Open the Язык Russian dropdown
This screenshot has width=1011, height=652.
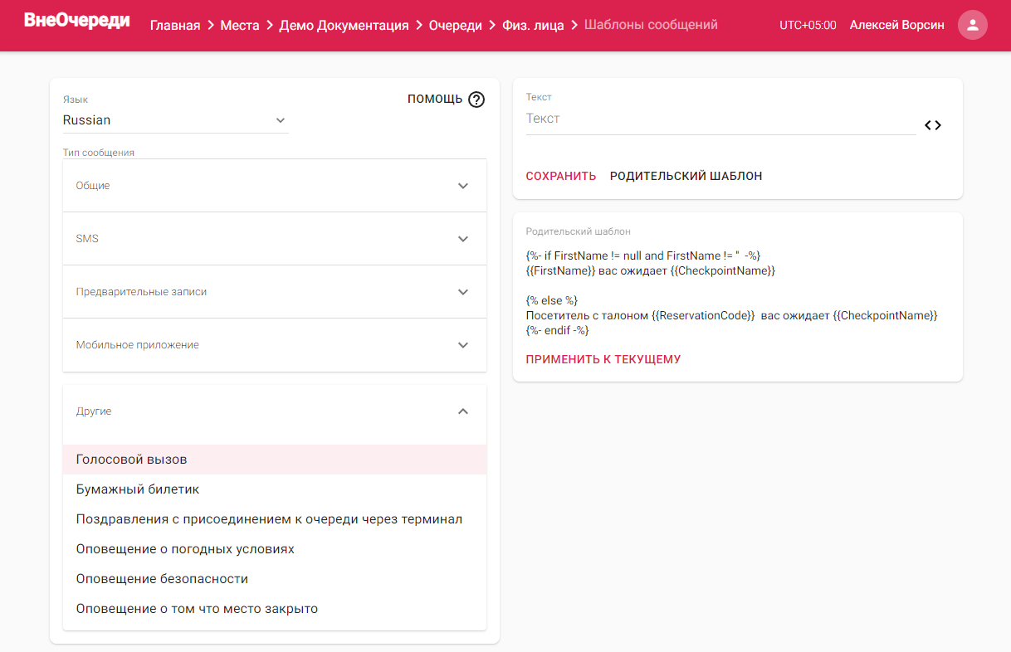point(175,120)
